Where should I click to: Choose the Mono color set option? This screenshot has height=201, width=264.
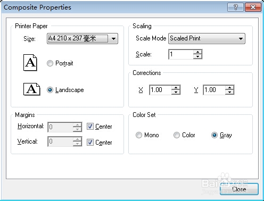pos(139,135)
